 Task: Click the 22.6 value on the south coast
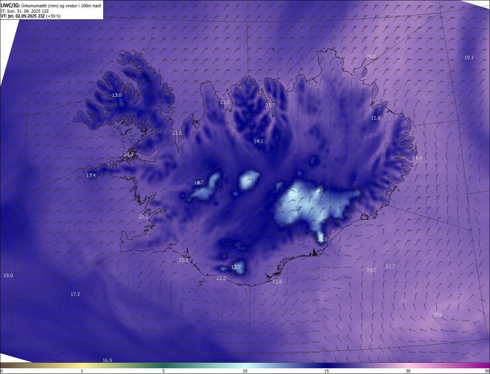(277, 282)
